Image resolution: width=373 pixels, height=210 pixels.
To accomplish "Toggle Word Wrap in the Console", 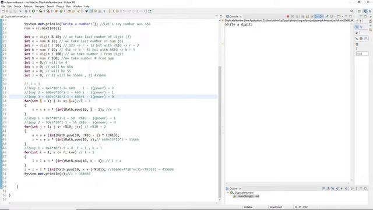I will pyautogui.click(x=312, y=16).
